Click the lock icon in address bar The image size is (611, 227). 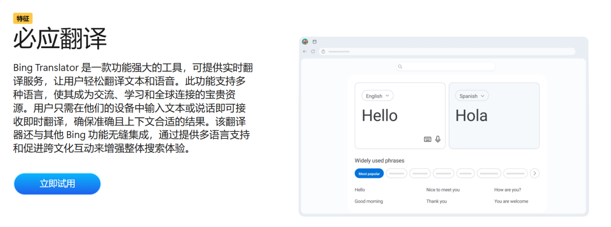coord(324,51)
